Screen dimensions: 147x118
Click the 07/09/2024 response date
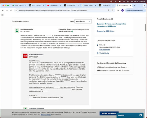[x=33, y=57]
